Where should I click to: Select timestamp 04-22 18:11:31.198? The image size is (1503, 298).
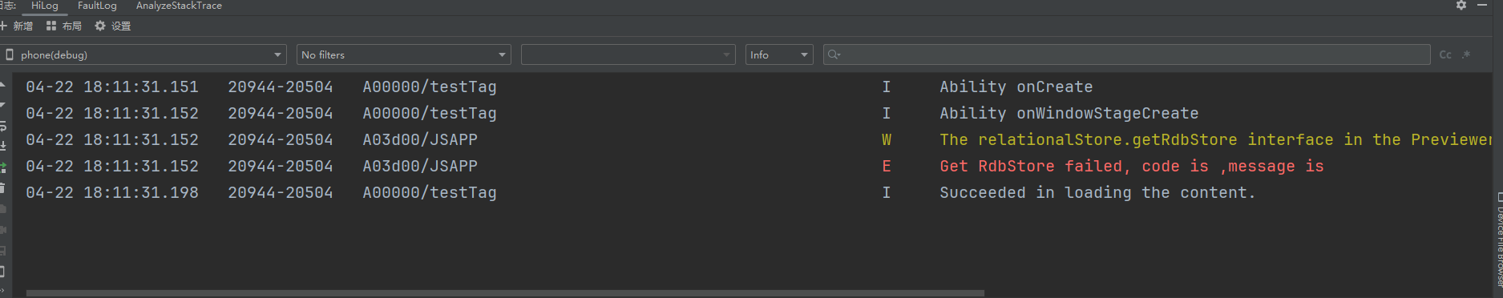click(x=112, y=192)
